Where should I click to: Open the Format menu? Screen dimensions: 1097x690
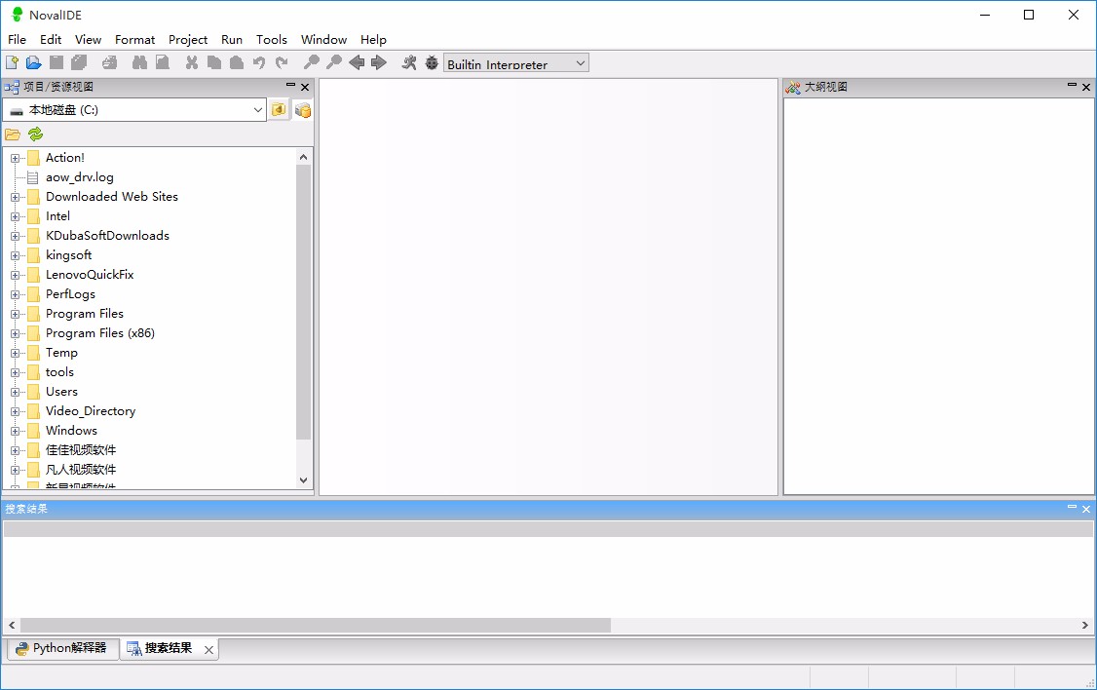135,40
